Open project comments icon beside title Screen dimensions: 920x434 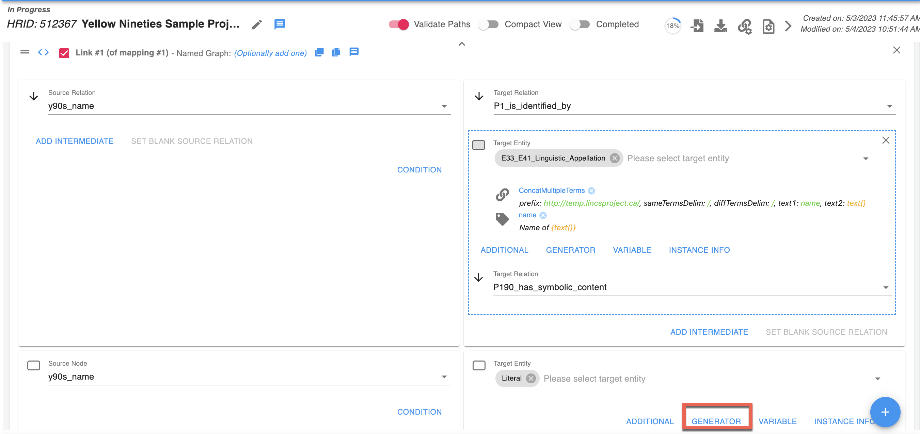[280, 24]
